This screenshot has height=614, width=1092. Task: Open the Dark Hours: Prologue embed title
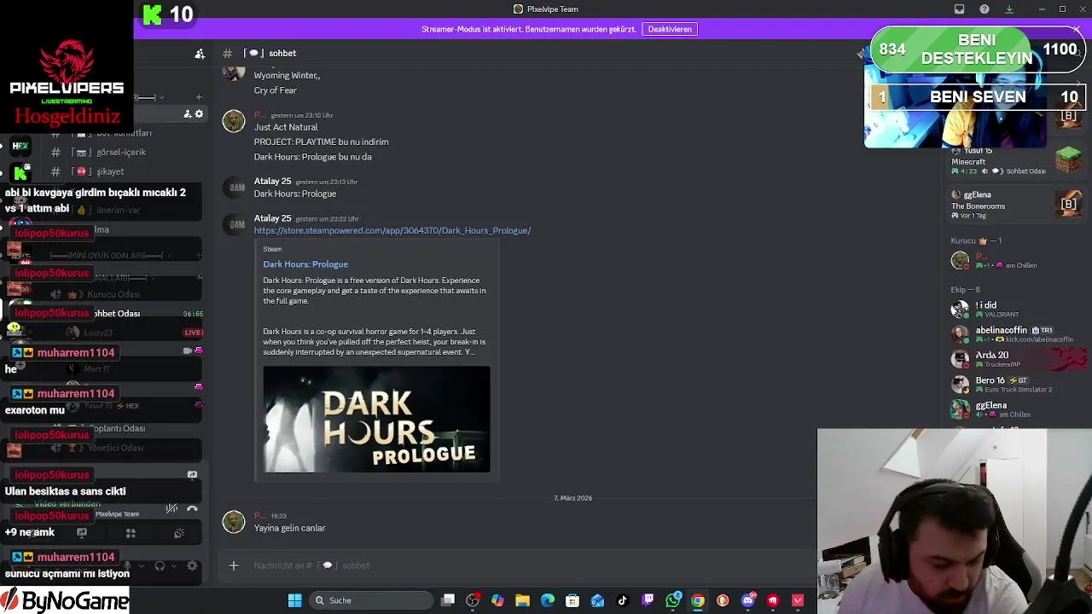pyautogui.click(x=305, y=264)
